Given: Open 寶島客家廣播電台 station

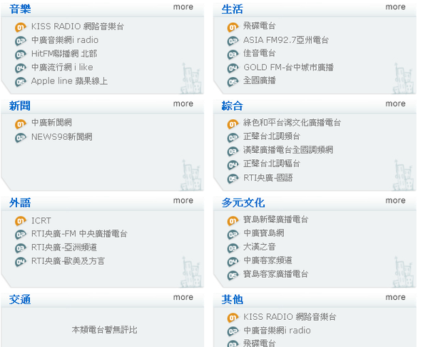Looking at the screenshot, I should pos(276,274).
